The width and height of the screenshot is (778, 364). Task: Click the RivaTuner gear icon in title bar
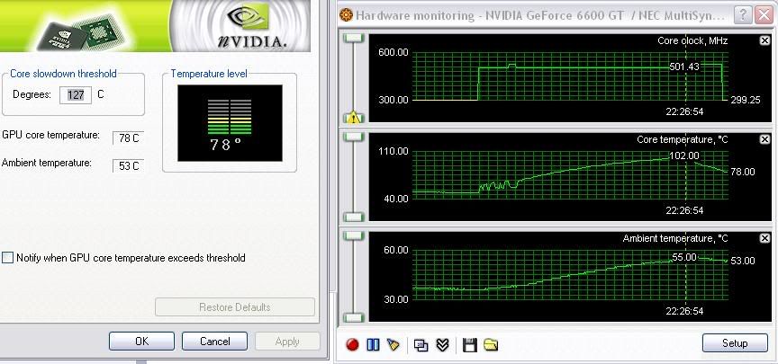tap(346, 15)
